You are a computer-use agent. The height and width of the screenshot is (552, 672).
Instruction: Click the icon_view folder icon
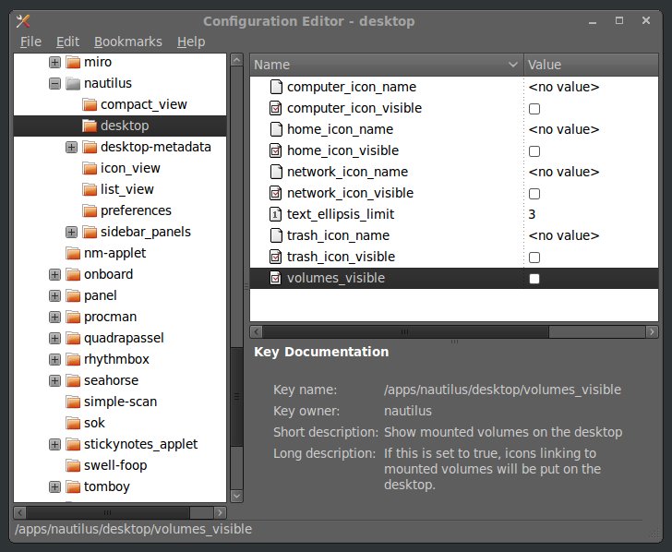tap(90, 168)
